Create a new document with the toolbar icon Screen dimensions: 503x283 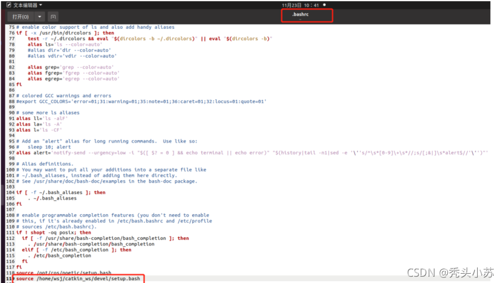(53, 17)
